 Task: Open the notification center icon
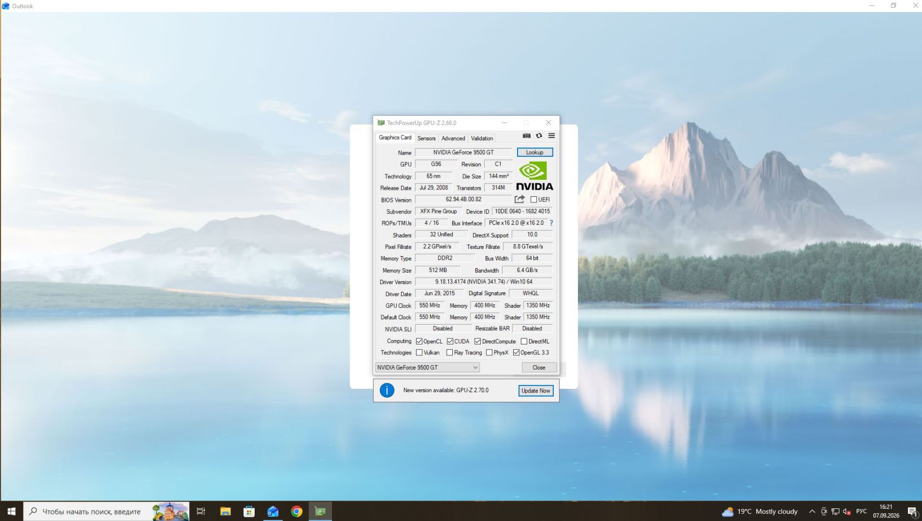tap(912, 511)
